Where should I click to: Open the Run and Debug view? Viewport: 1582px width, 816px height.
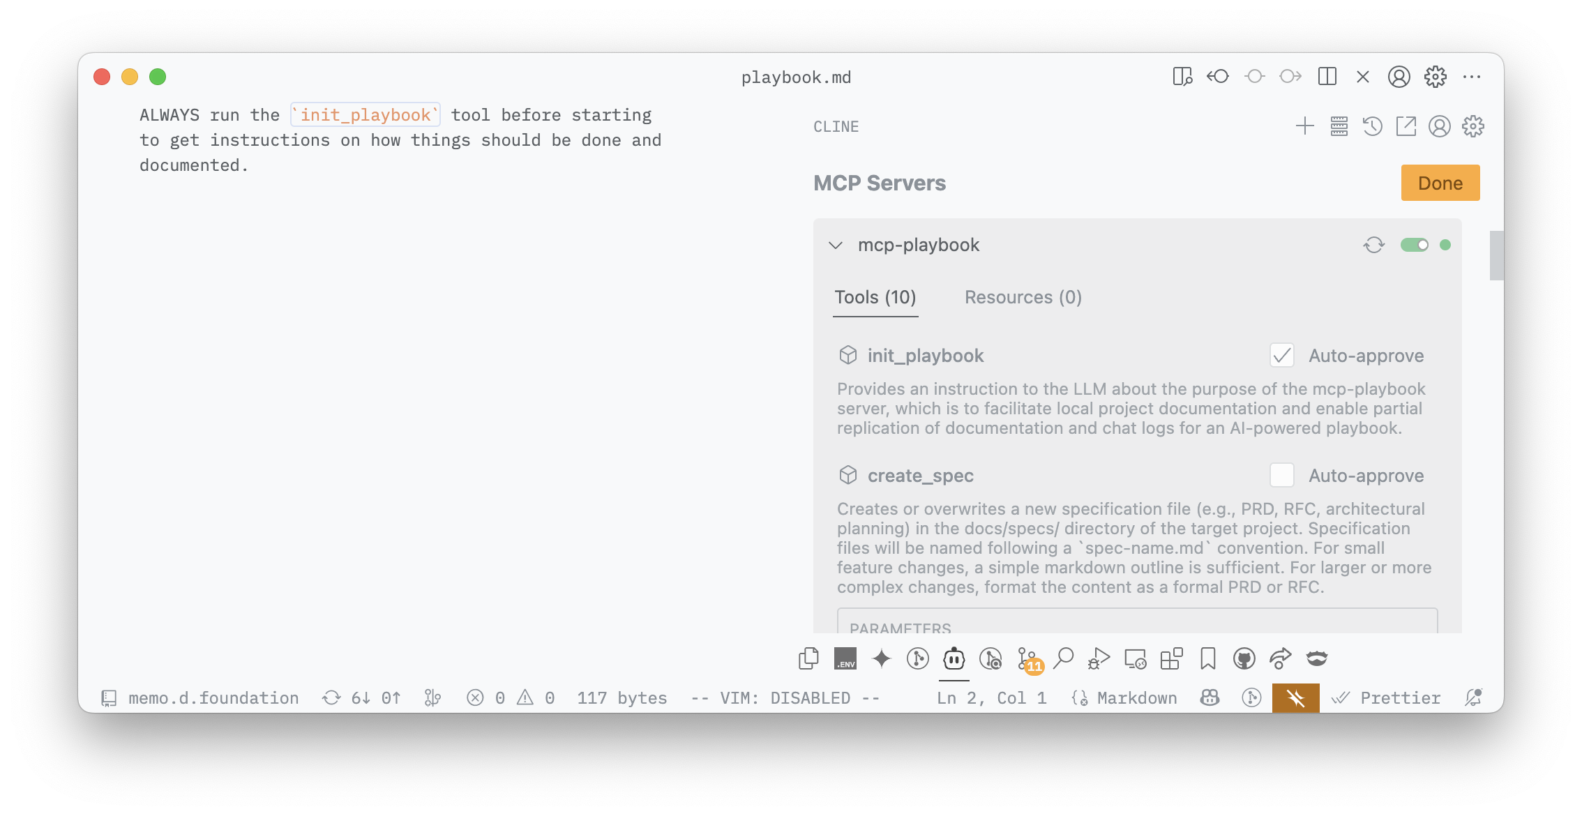(1099, 658)
